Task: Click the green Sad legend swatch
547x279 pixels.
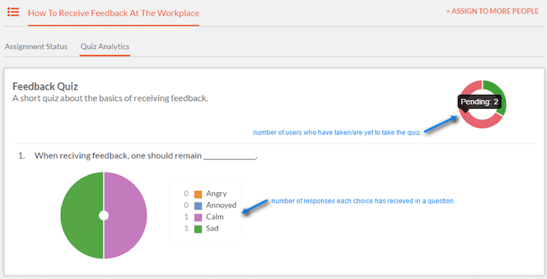Action: click(198, 229)
